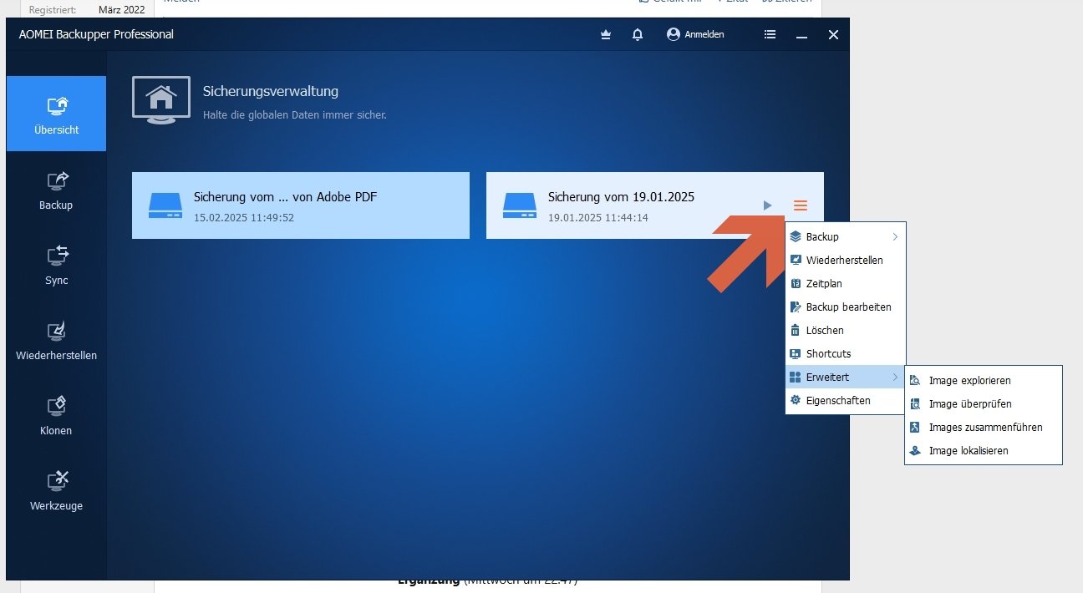This screenshot has height=593, width=1083.
Task: Choose Wiederherstellen from the context menu
Action: point(846,261)
